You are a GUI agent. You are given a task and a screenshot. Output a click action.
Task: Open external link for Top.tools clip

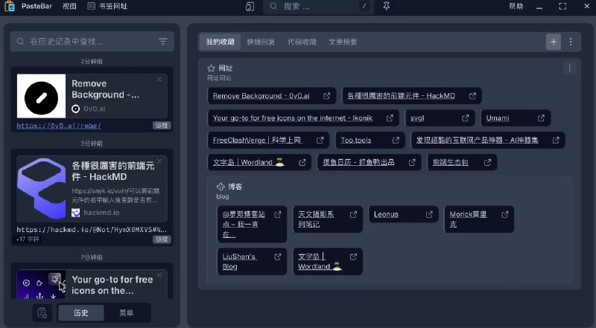coord(396,140)
